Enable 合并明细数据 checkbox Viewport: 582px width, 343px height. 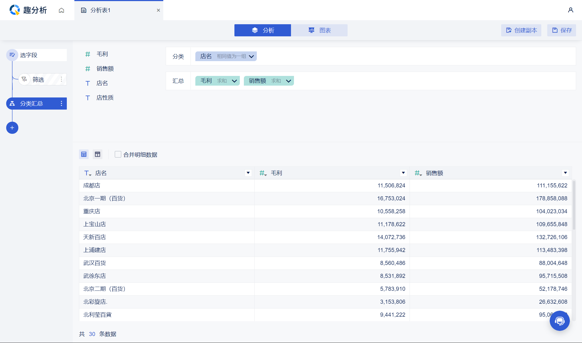click(x=118, y=154)
